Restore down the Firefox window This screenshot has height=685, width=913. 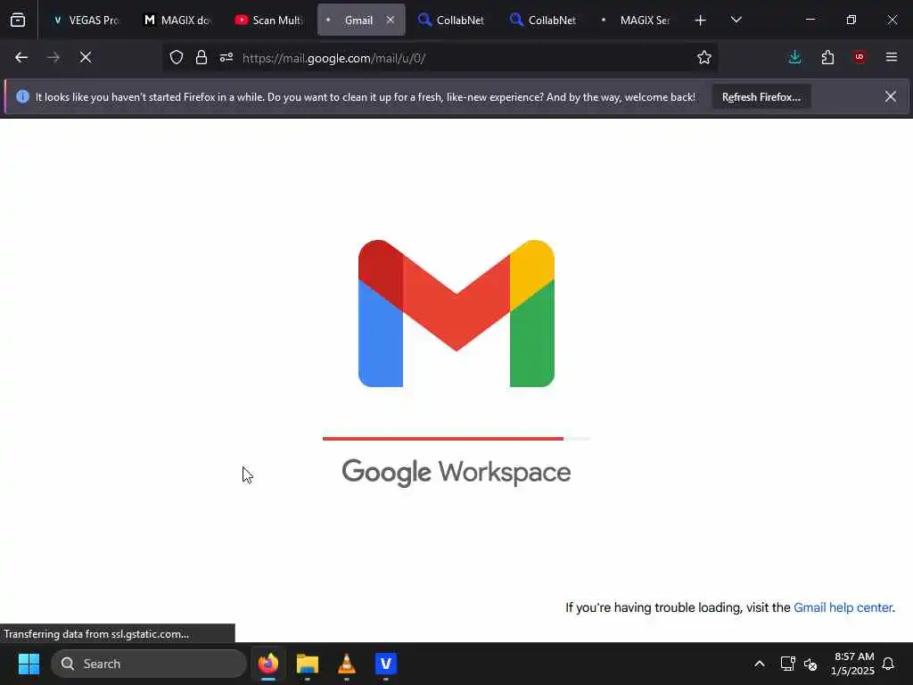[851, 20]
